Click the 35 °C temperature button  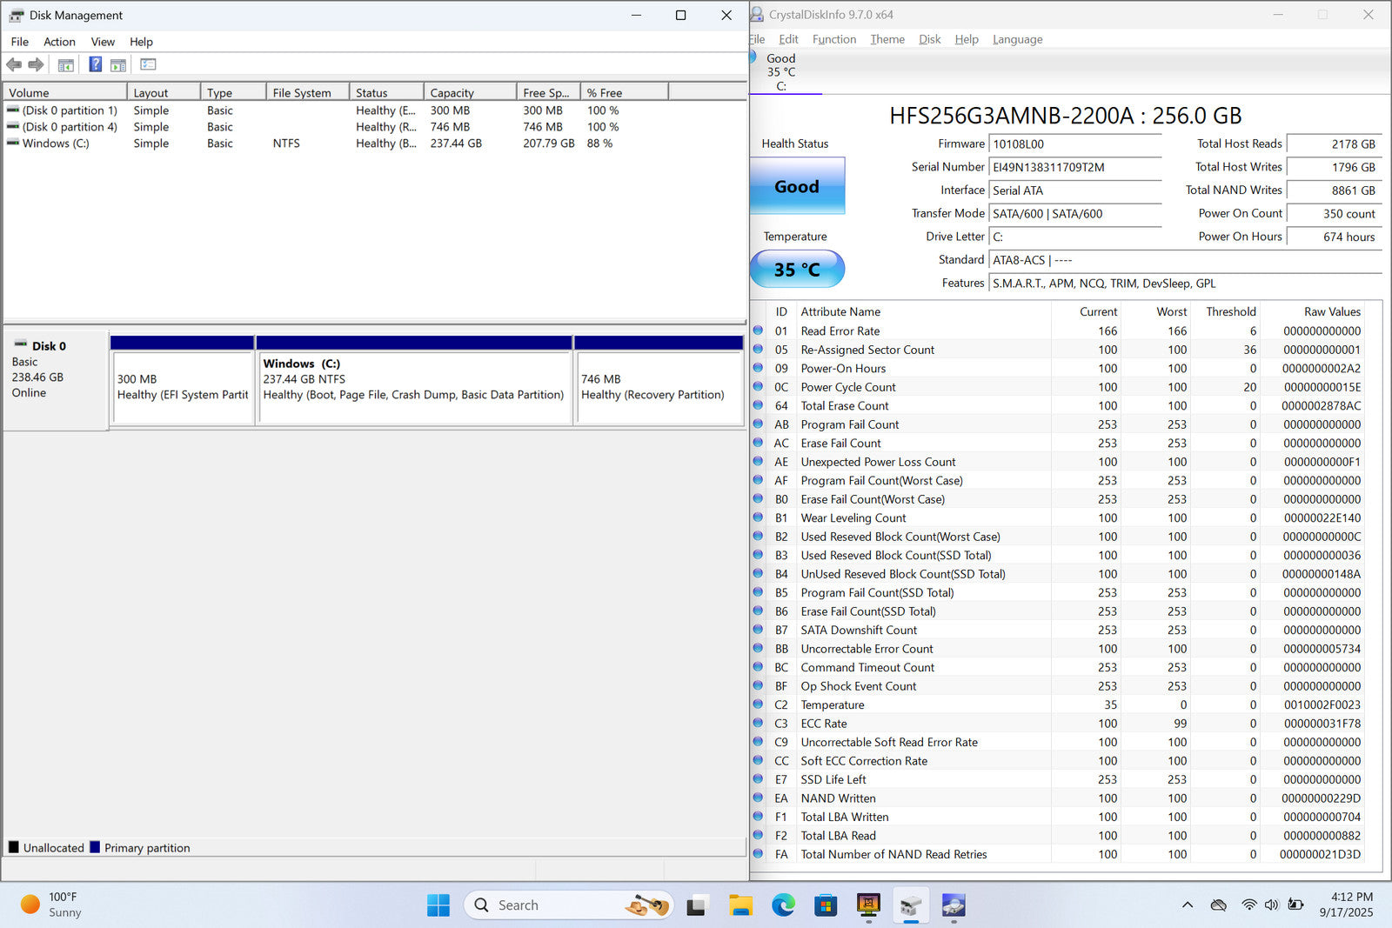tap(797, 270)
